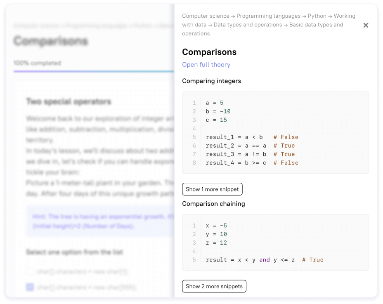Click the blurred hint box

point(99,221)
